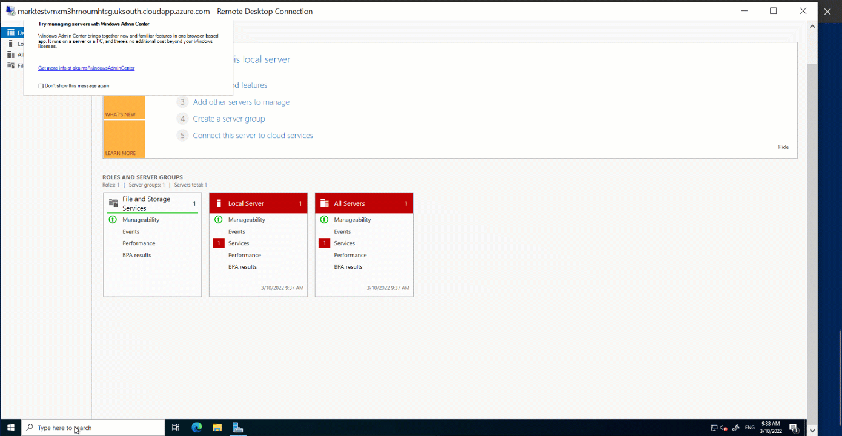Open the notification center icon
The image size is (842, 436).
click(794, 428)
